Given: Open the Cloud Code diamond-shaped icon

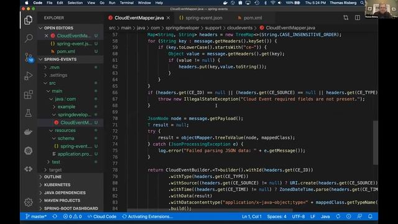Looking at the screenshot, I should coord(29,169).
